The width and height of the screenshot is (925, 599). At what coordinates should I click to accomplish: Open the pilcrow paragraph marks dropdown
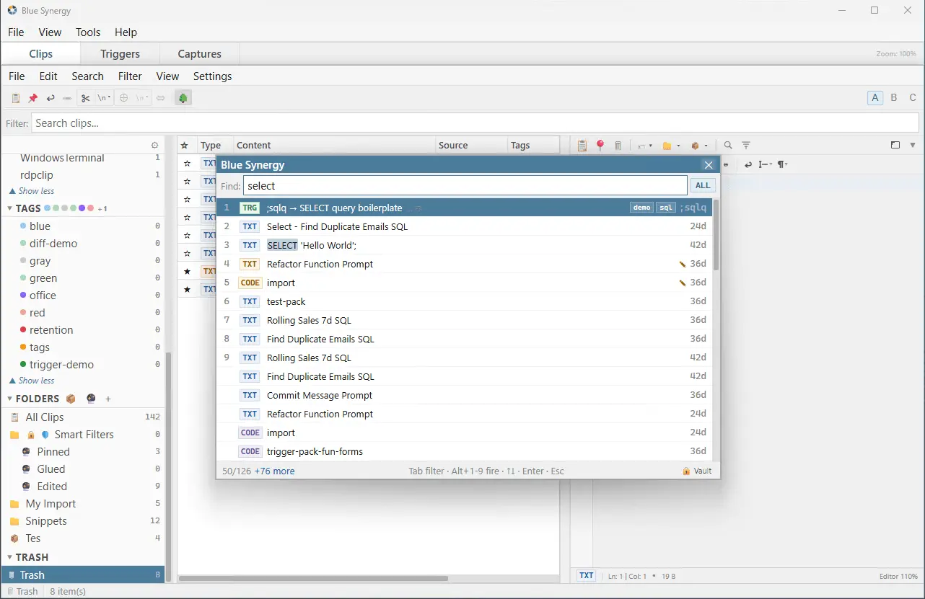pos(782,164)
